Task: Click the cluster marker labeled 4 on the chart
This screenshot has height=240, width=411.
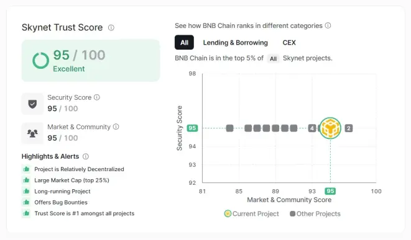Action: pos(312,128)
